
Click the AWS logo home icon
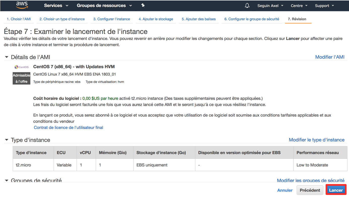point(22,5)
